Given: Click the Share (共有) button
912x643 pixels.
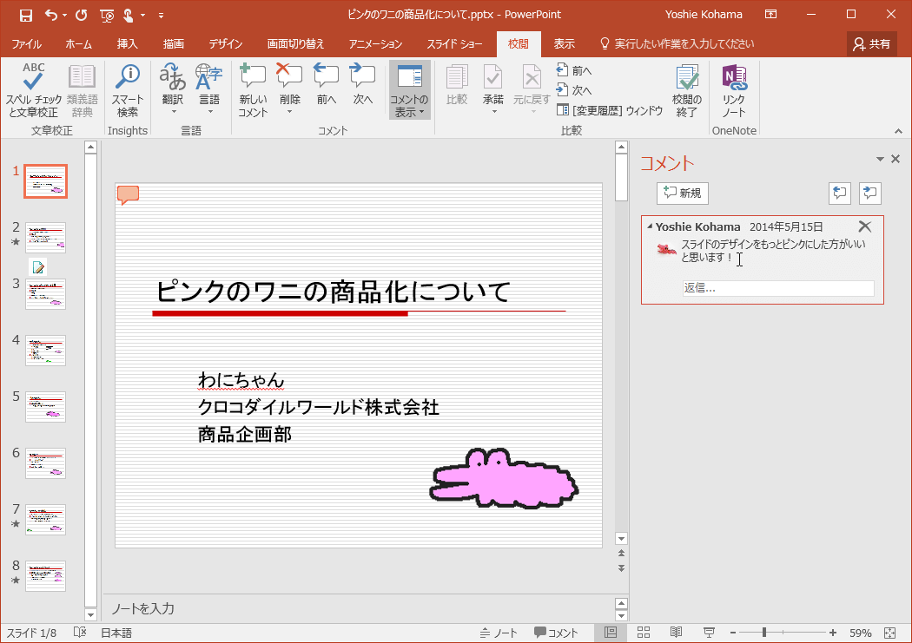Looking at the screenshot, I should pyautogui.click(x=871, y=44).
